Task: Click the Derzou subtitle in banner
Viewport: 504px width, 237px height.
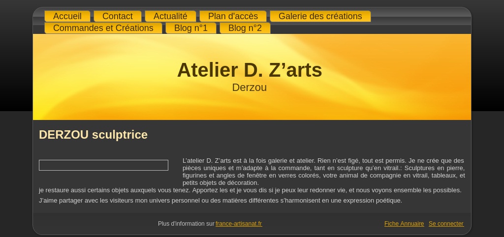Action: 250,88
